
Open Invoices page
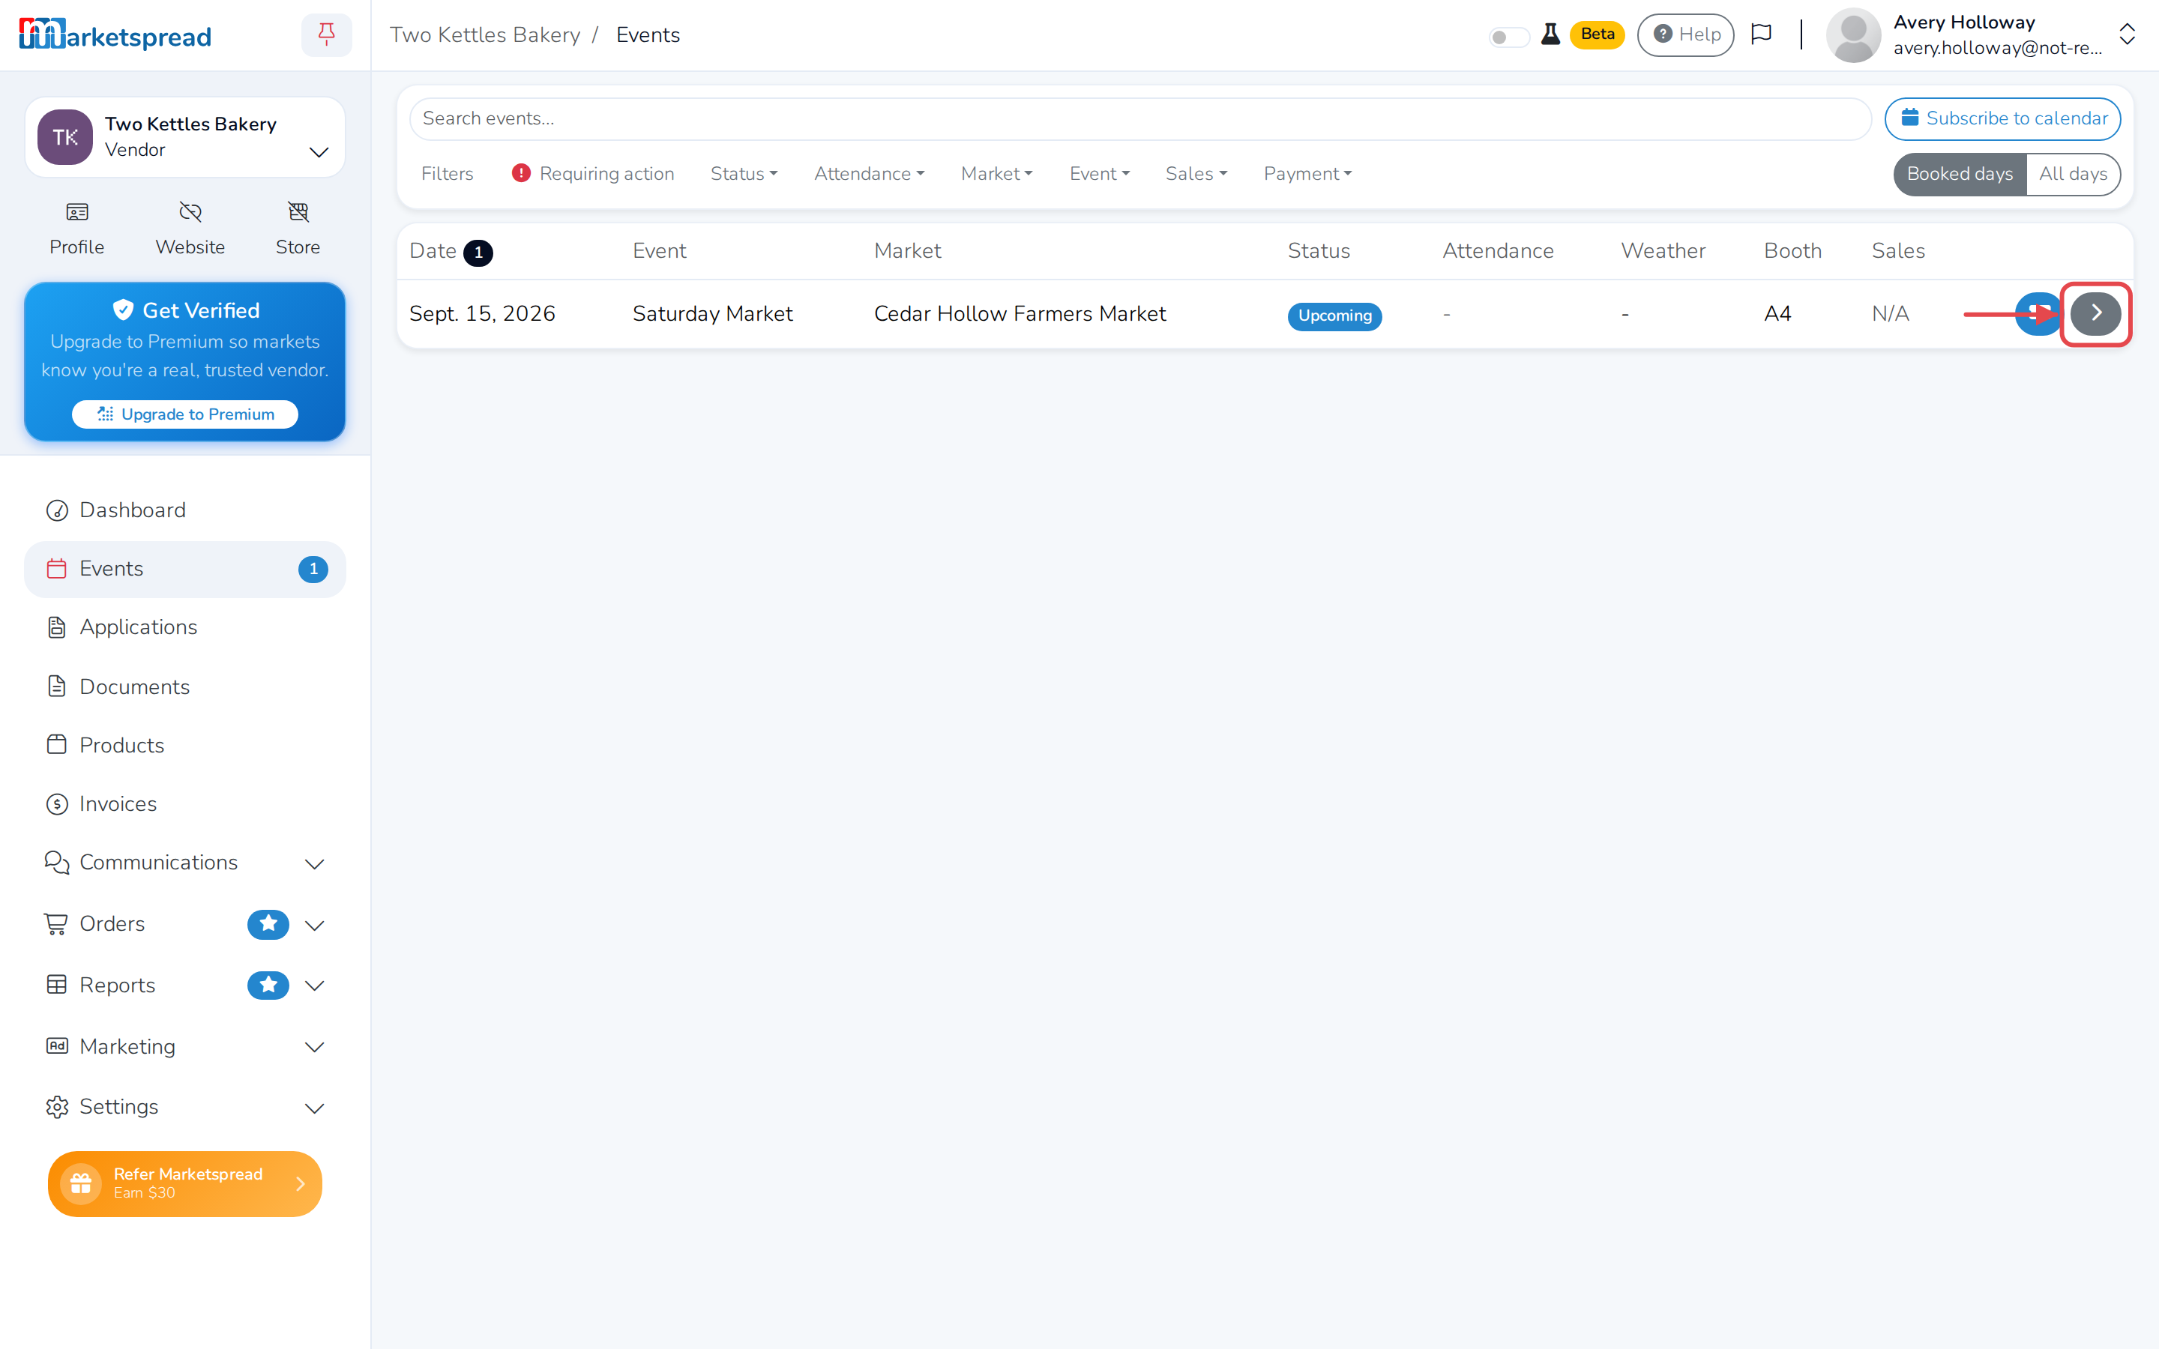184,804
